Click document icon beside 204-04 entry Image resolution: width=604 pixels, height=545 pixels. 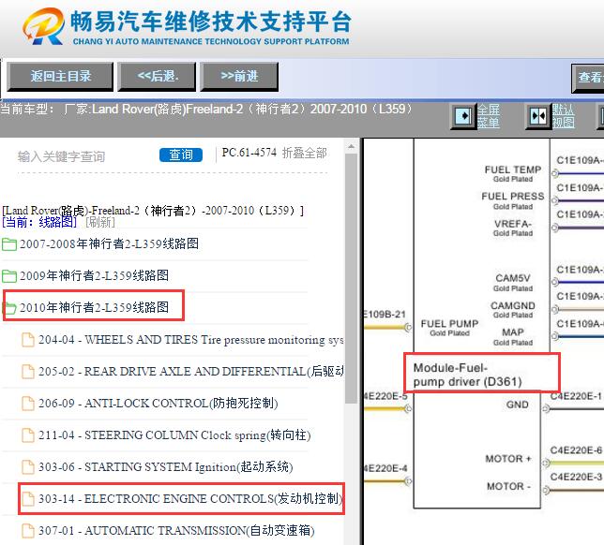[x=28, y=340]
